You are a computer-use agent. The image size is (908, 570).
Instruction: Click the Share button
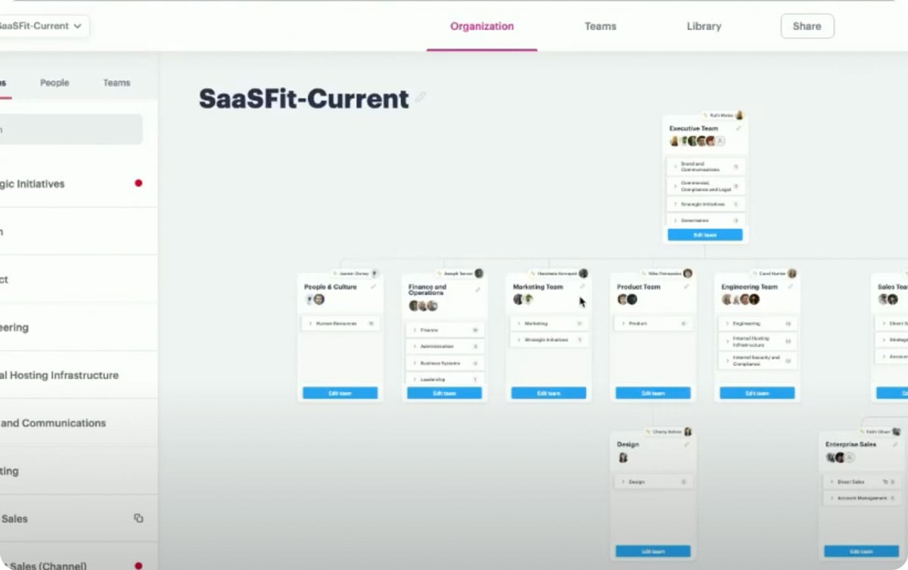(807, 26)
